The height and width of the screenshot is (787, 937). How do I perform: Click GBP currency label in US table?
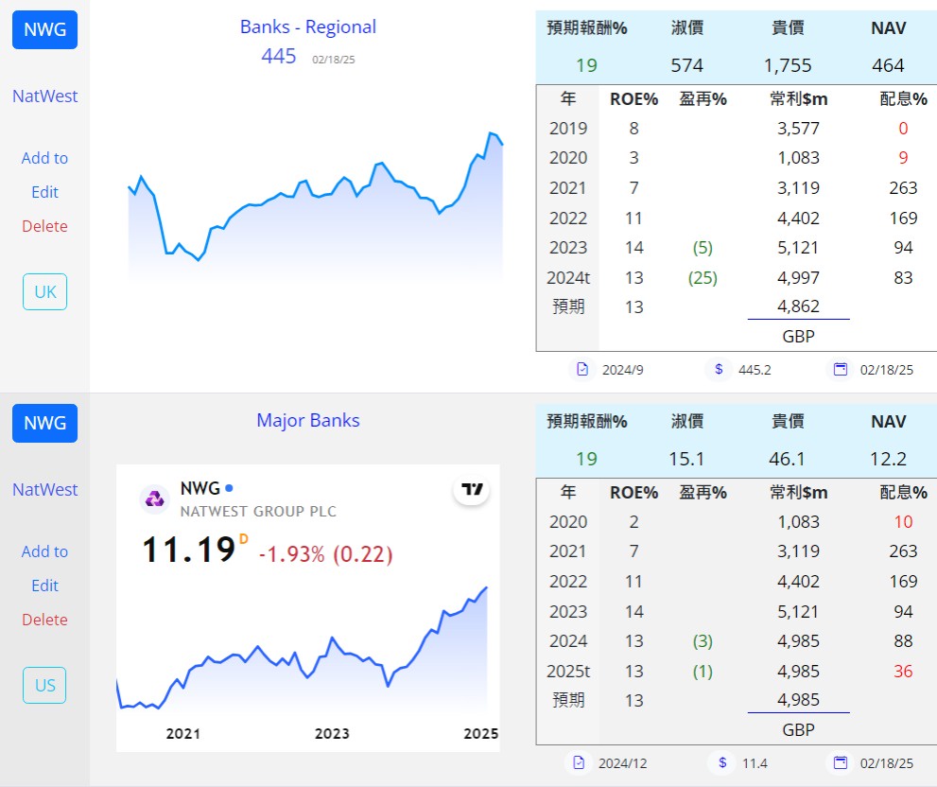(x=798, y=729)
